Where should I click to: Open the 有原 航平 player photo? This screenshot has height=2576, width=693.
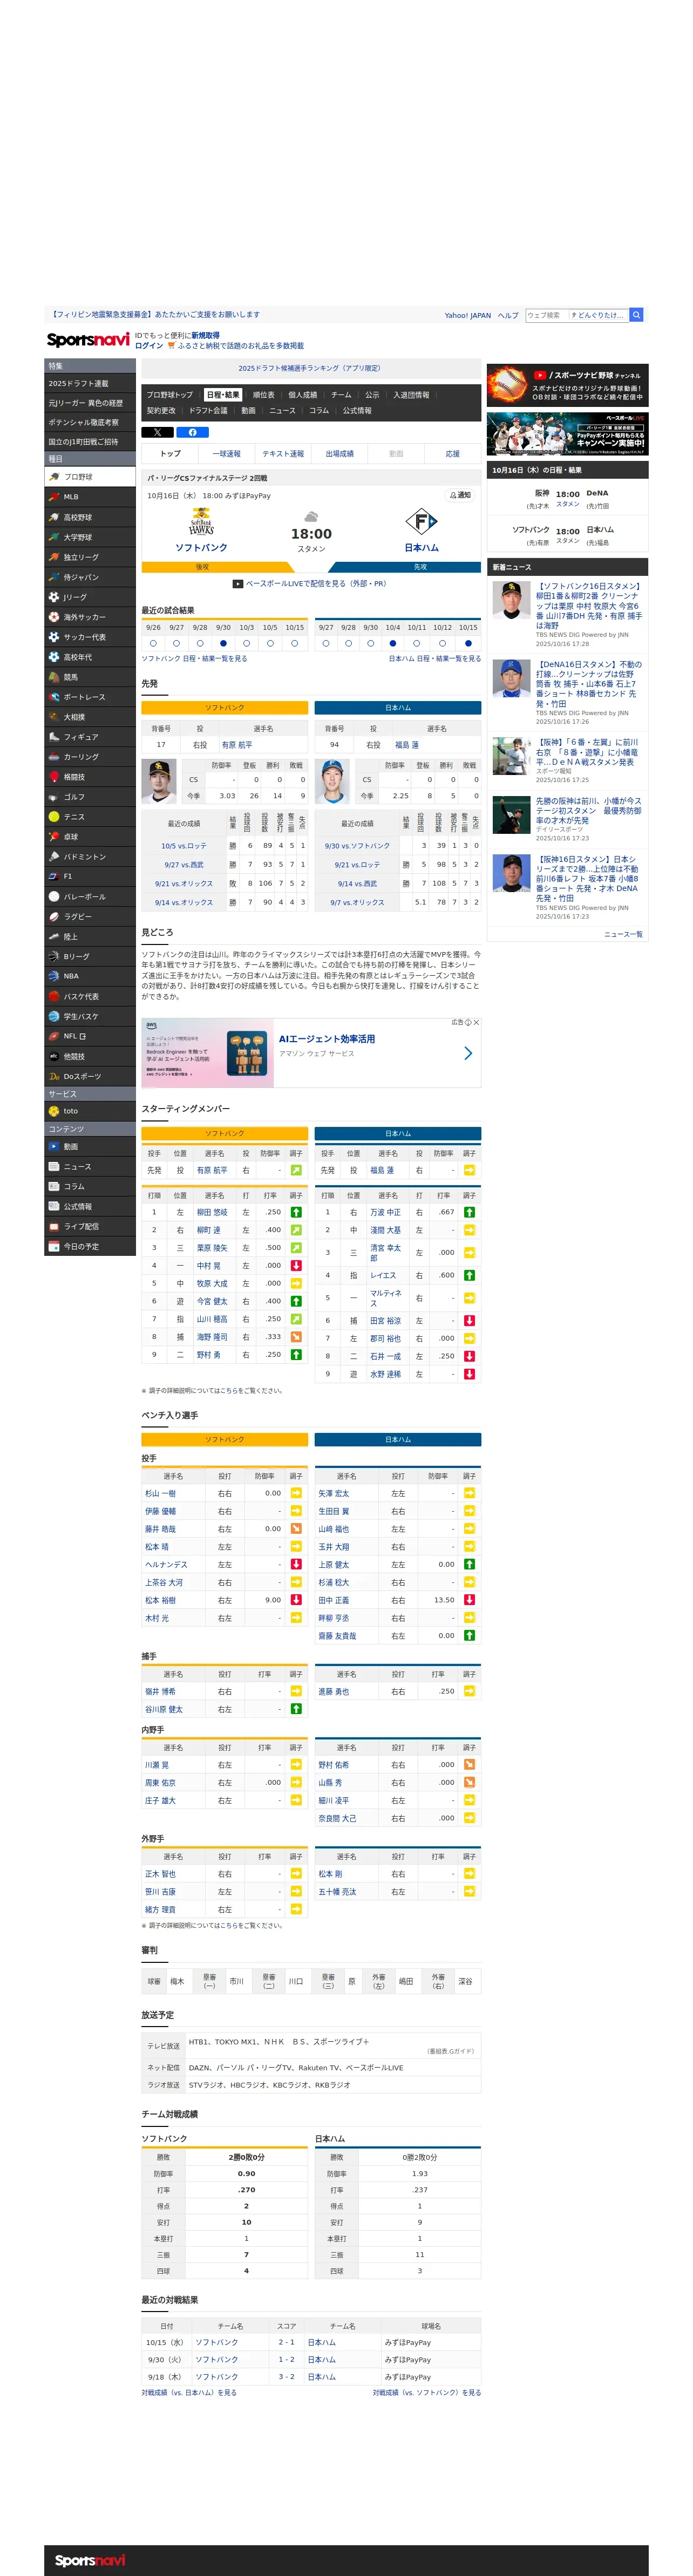159,782
